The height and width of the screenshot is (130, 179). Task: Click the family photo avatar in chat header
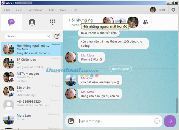pyautogui.click(x=133, y=22)
